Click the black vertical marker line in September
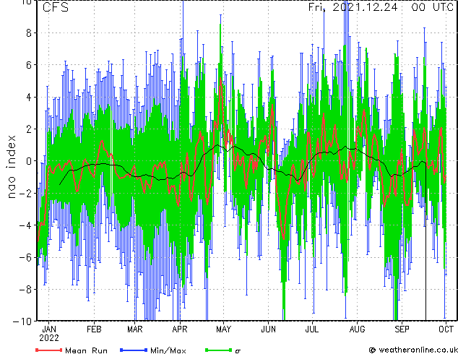Viewport: 458px width, 354px height. coord(425,241)
